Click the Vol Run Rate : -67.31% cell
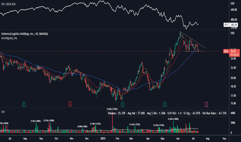The width and height of the screenshot is (241, 142). [x=214, y=113]
